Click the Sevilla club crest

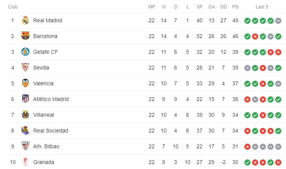(x=25, y=68)
